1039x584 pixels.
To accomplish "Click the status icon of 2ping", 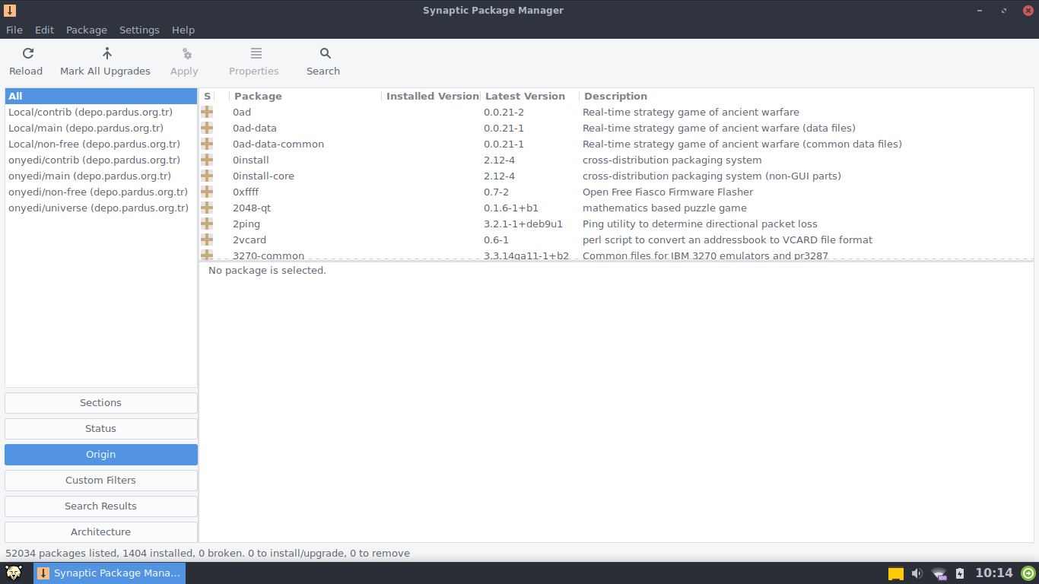I will coord(207,224).
